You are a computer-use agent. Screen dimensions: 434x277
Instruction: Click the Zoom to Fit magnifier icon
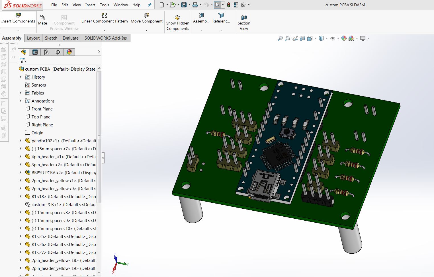pyautogui.click(x=280, y=38)
